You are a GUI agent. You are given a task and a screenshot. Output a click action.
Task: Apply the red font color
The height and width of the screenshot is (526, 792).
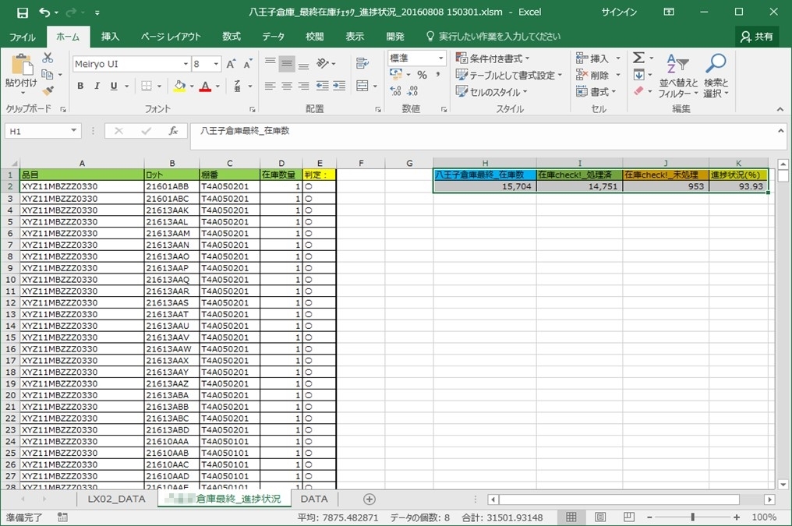click(x=205, y=86)
